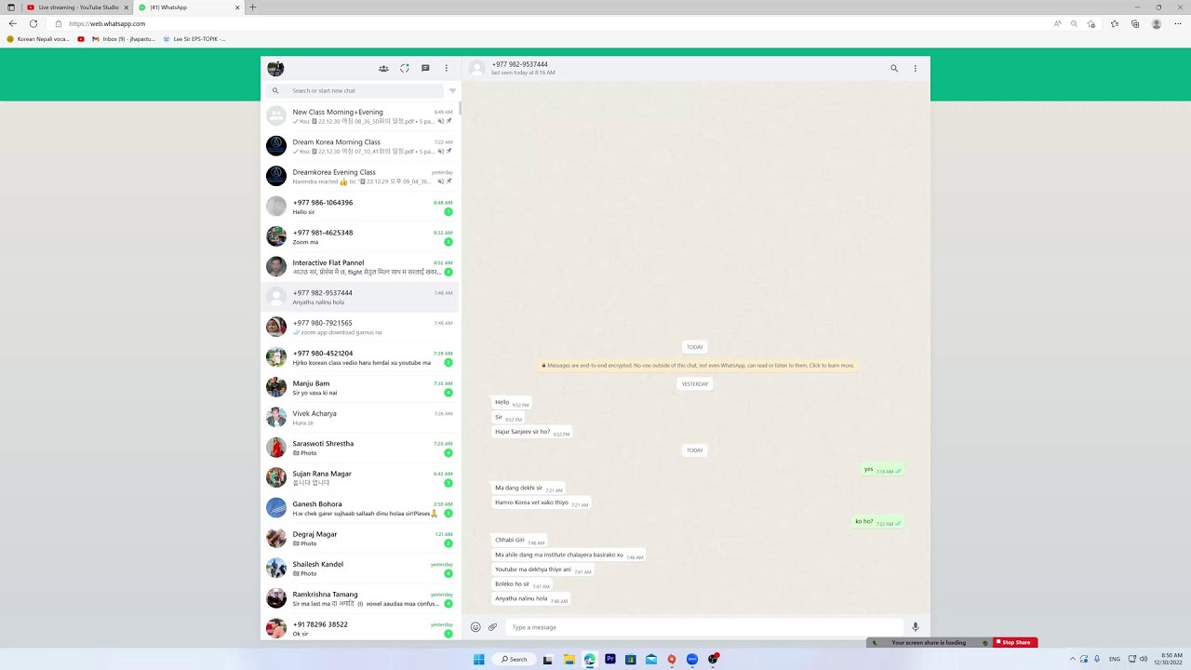Open Sujan Rana Magar's chat
This screenshot has width=1191, height=670.
360,477
